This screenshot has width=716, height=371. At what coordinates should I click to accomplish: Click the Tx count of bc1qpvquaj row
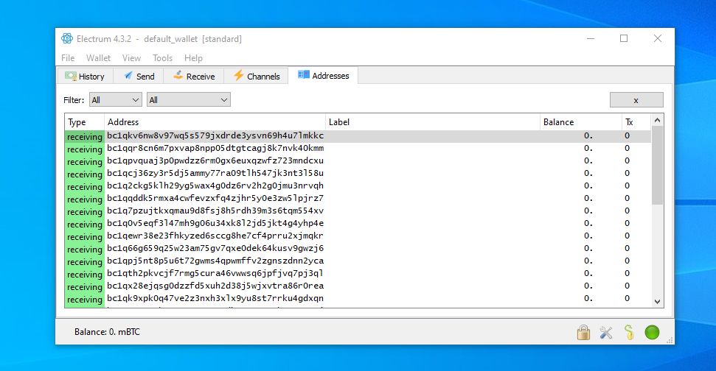point(627,161)
